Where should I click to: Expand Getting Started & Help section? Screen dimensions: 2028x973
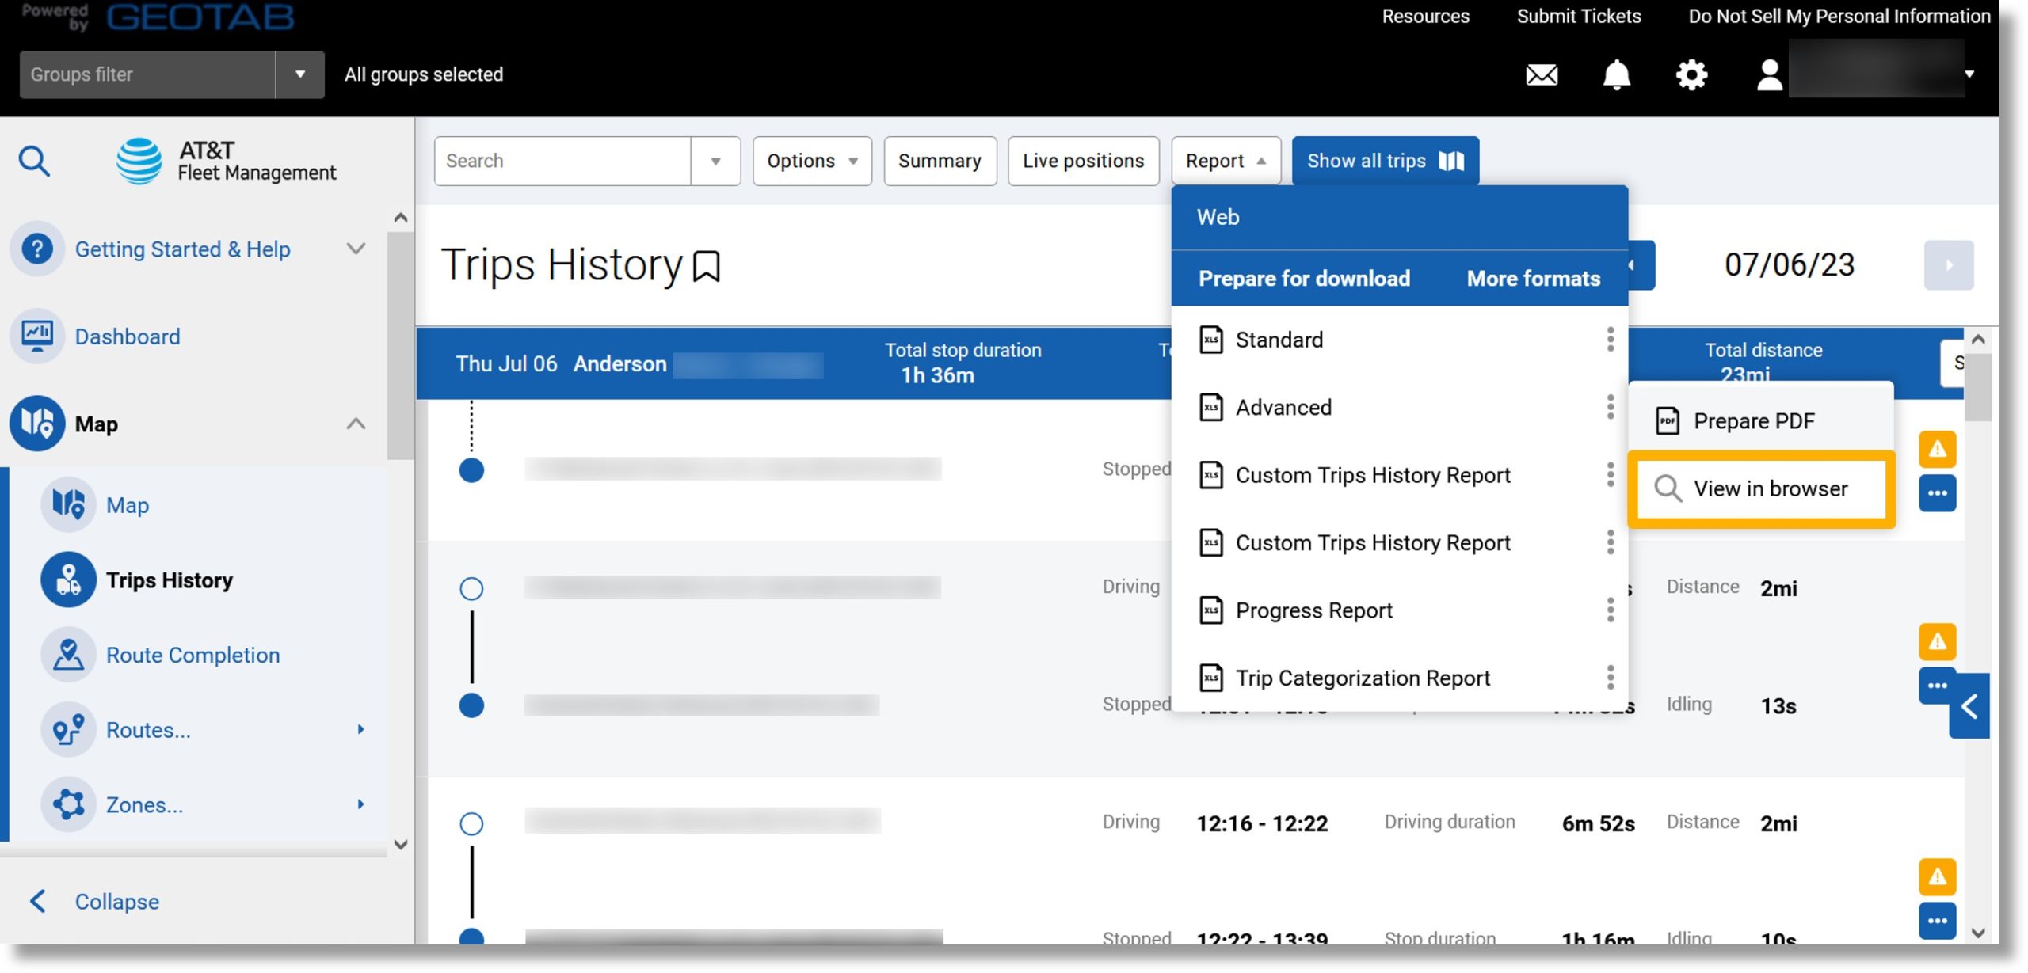[x=356, y=249]
